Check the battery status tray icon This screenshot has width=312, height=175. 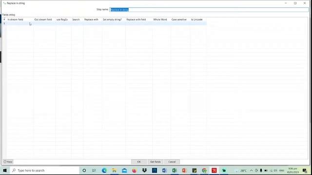[x=266, y=171]
